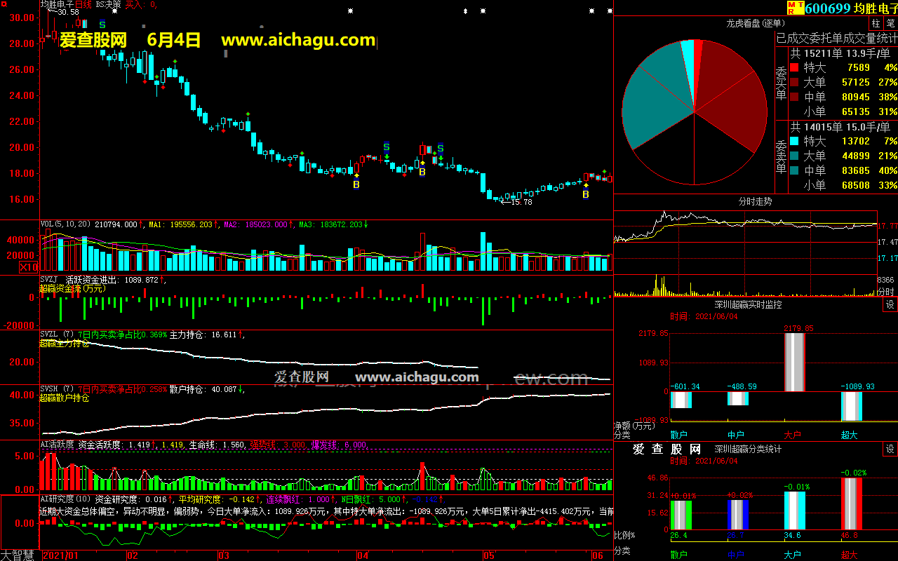This screenshot has height=561, width=898.
Task: Click the 大智慧 logo in bottom-left corner
Action: pyautogui.click(x=19, y=555)
